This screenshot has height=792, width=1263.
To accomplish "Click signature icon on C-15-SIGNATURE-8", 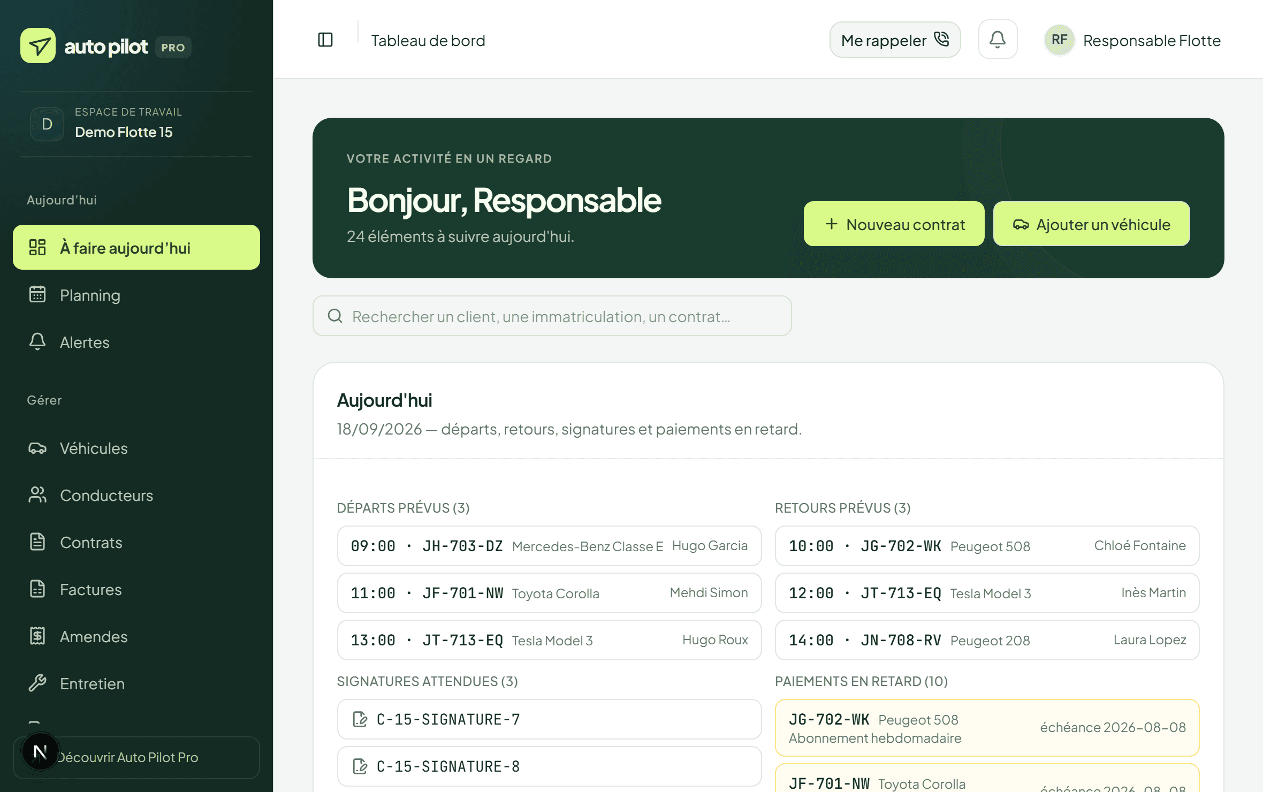I will click(x=360, y=766).
